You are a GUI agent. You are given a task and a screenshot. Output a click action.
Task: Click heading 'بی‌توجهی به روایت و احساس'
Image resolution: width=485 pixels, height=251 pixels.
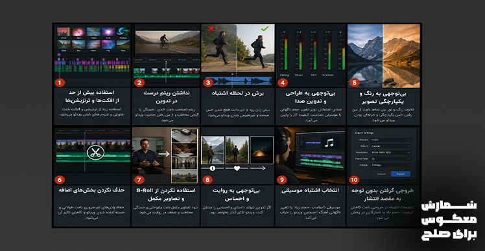[237, 195]
